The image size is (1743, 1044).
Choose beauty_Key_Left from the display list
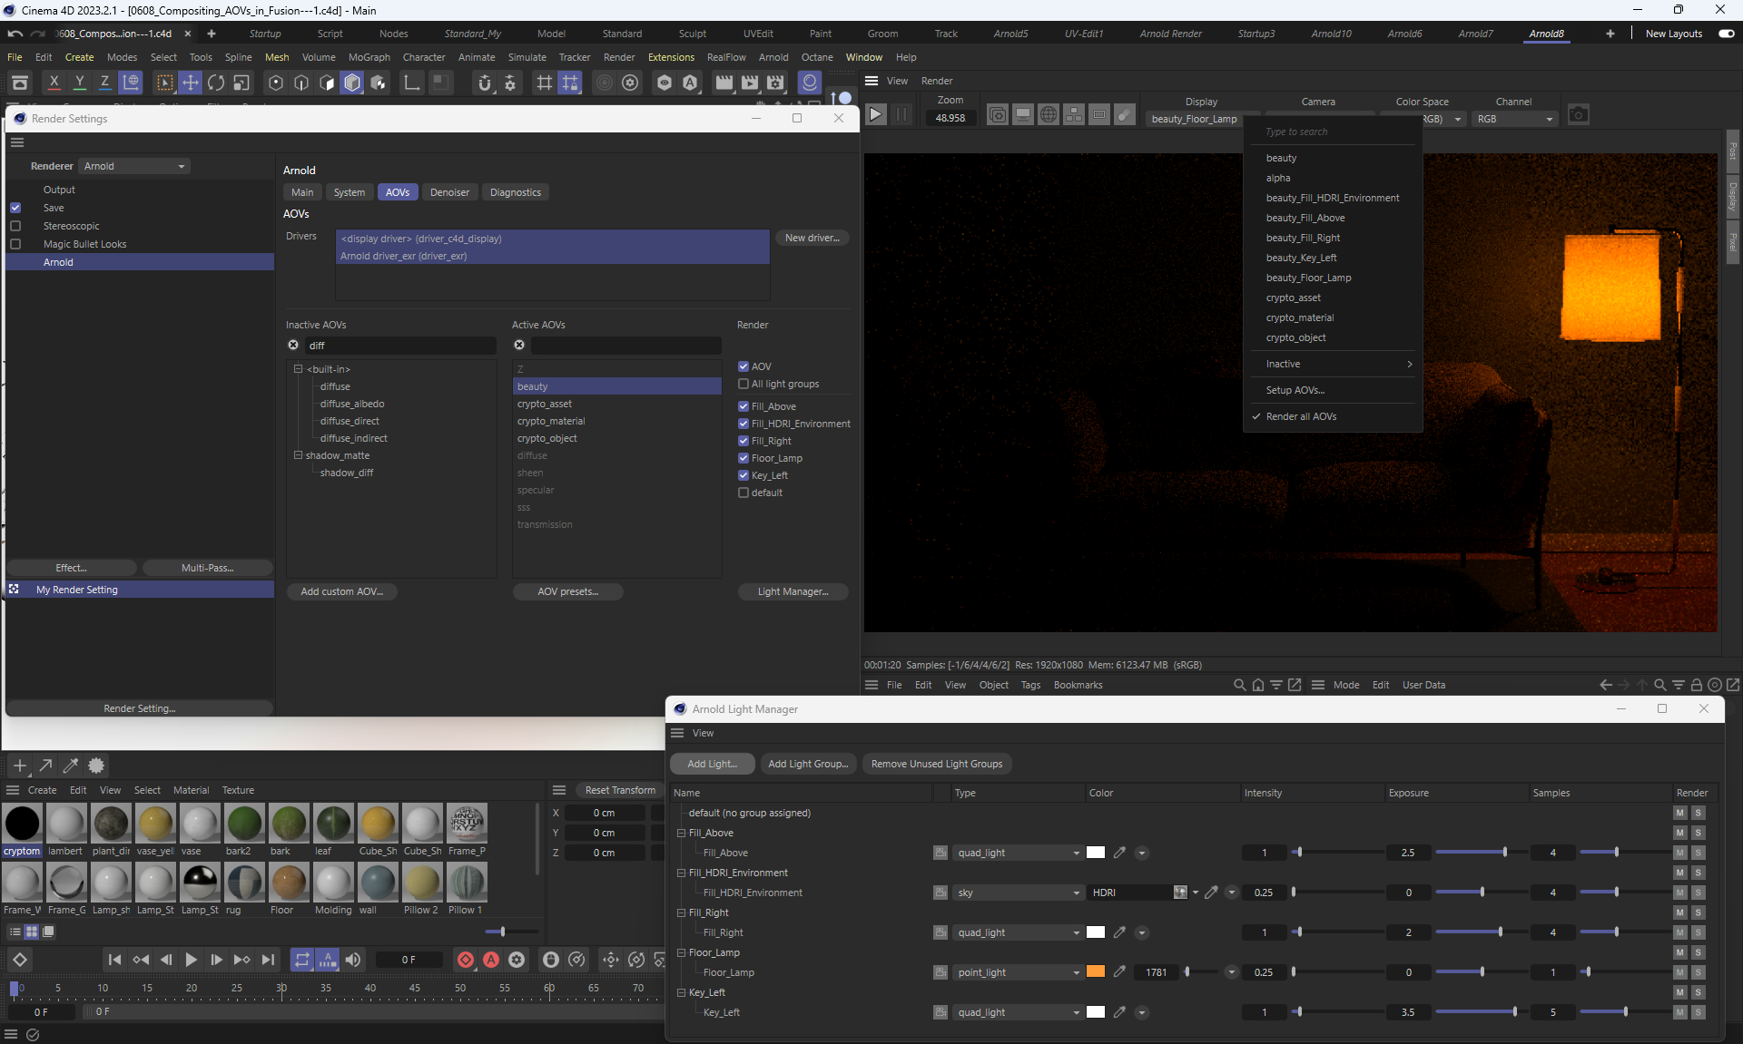tap(1301, 258)
